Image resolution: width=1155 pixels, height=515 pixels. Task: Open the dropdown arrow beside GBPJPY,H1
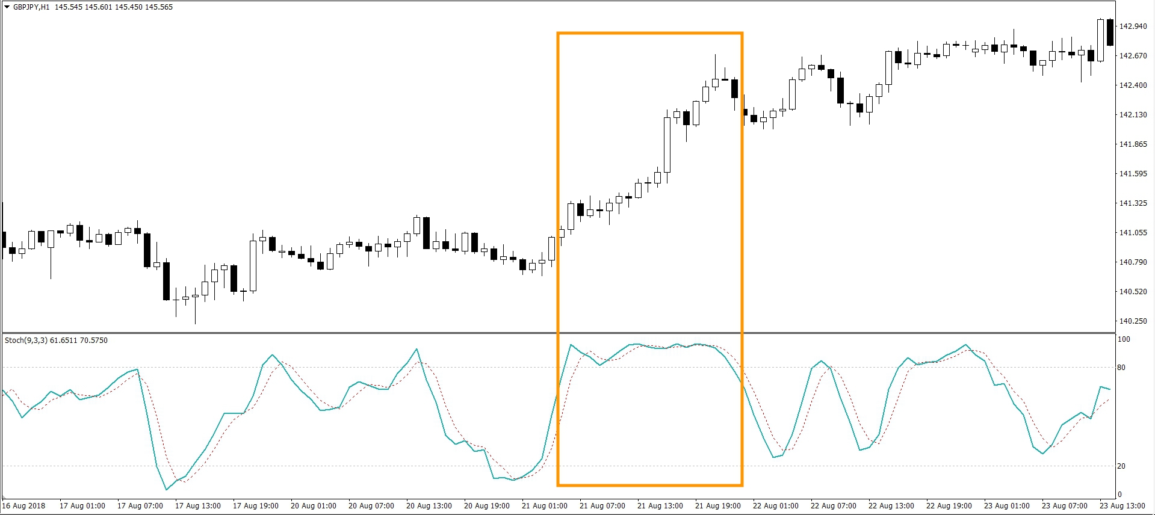(7, 7)
